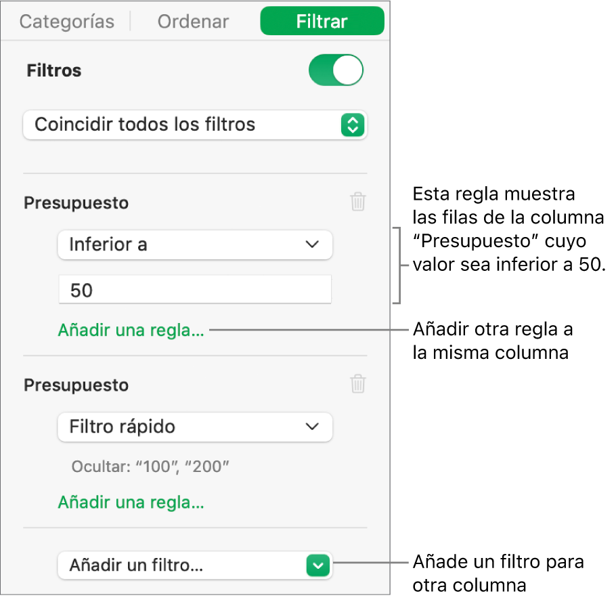The image size is (616, 602).
Task: Delete the 'Filtro rápido' Presupuesto filter with trash icon
Action: coord(358,384)
